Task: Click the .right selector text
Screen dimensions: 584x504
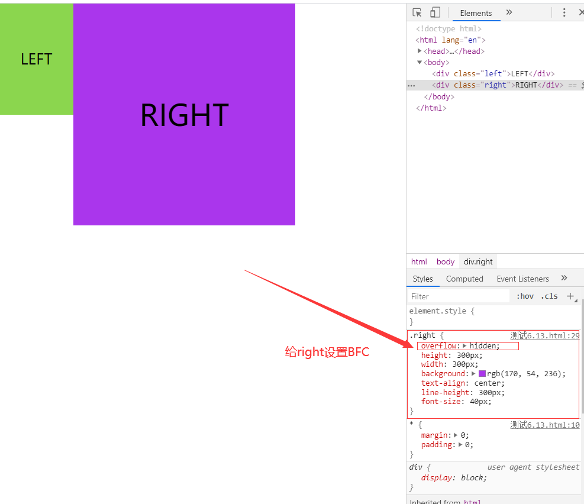Action: point(422,335)
